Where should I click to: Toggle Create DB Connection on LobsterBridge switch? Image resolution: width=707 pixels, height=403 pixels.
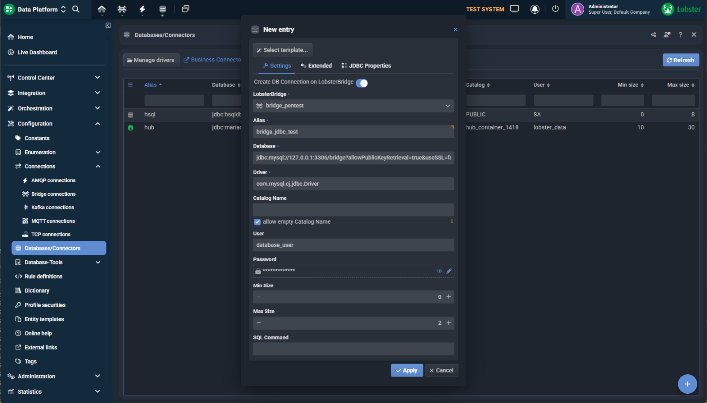[361, 83]
